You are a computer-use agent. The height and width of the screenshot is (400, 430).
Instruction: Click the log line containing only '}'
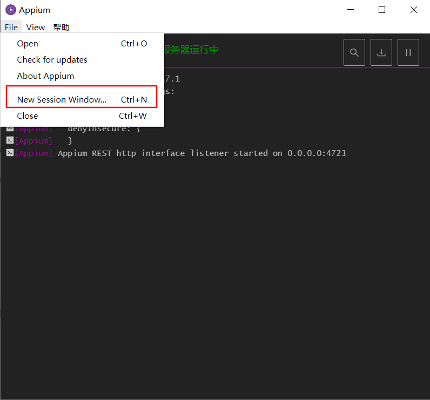click(70, 140)
